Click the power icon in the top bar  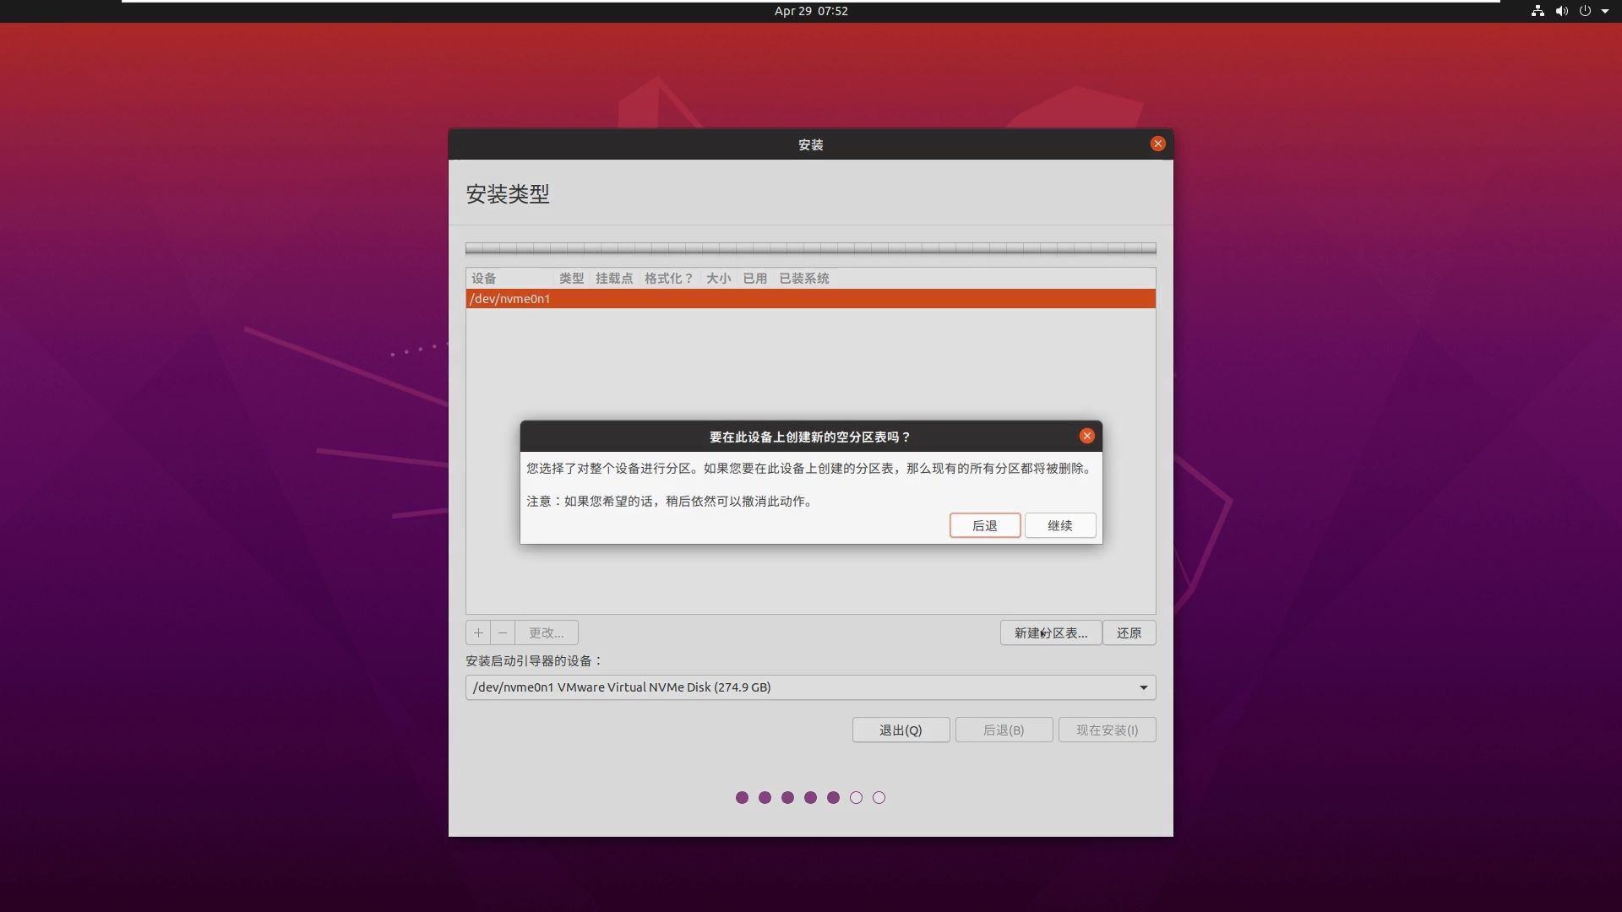1587,11
